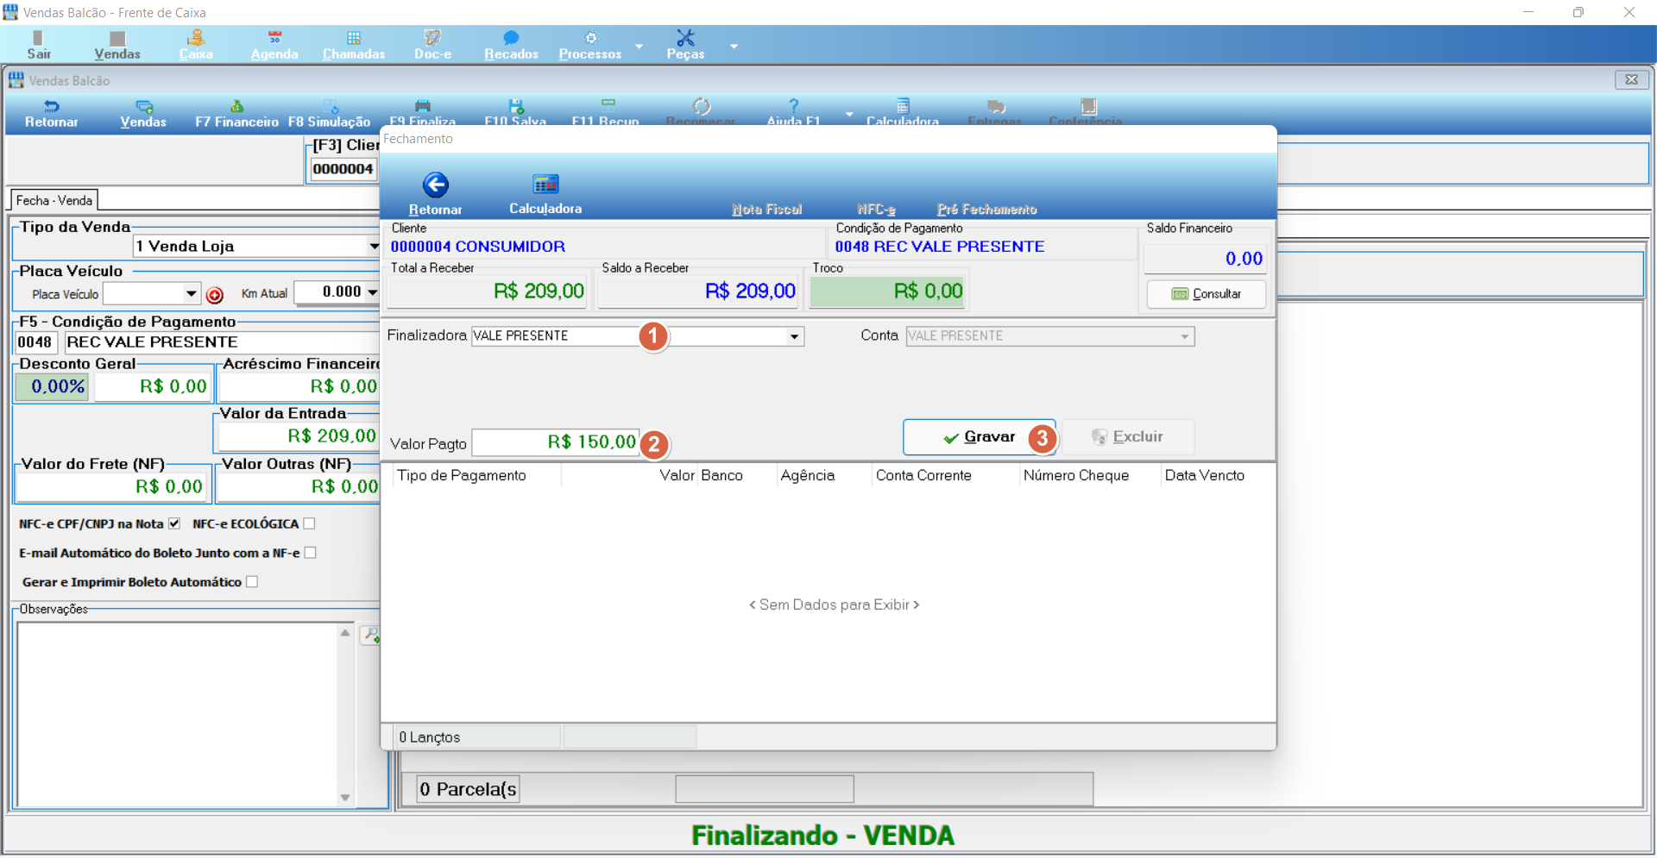Open Calculadora in Fechamento dialog

pyautogui.click(x=545, y=193)
